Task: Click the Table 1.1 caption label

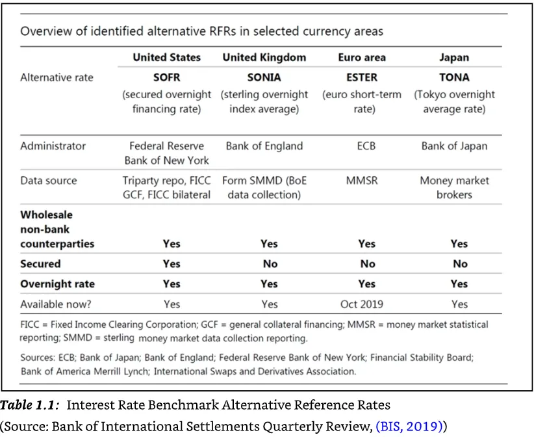Action: [30, 405]
